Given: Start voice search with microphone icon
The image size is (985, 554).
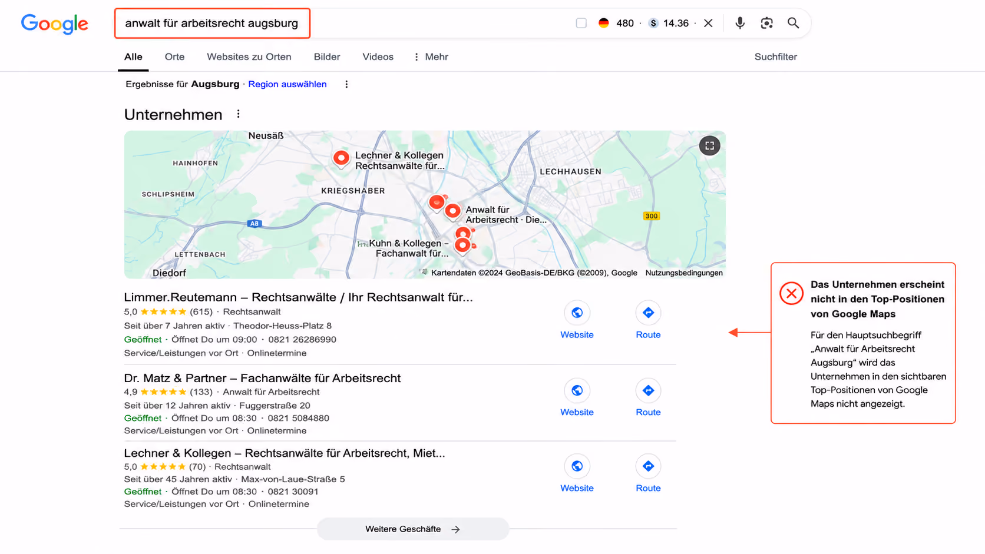Looking at the screenshot, I should coord(740,23).
